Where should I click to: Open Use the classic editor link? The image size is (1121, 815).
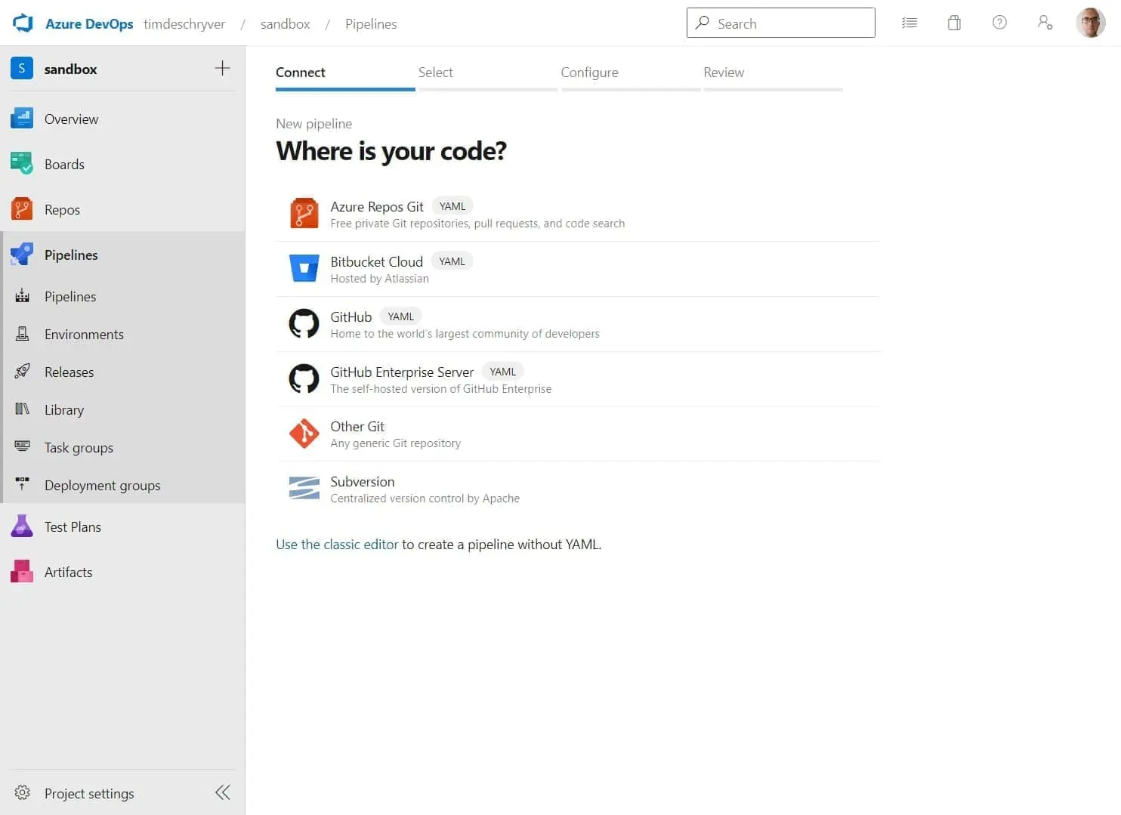[x=337, y=545]
